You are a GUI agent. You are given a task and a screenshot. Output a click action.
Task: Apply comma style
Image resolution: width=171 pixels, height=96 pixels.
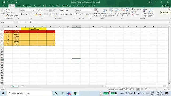83,14
